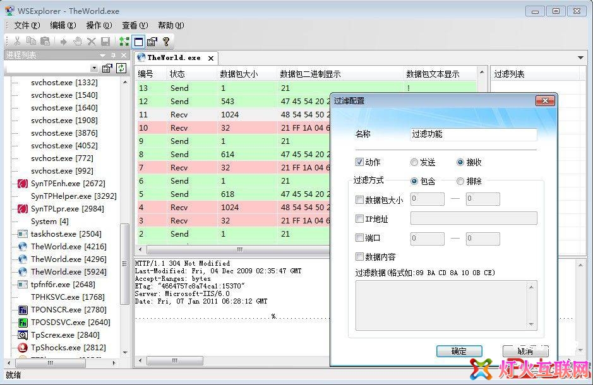593x385 pixels.
Task: Enable the 端口 checkbox
Action: click(359, 238)
